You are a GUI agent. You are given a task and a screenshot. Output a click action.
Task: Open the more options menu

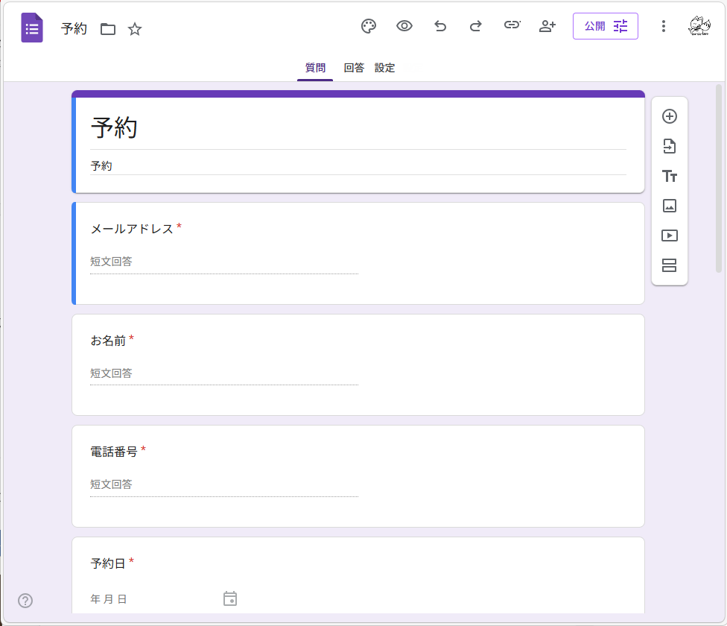(x=663, y=25)
